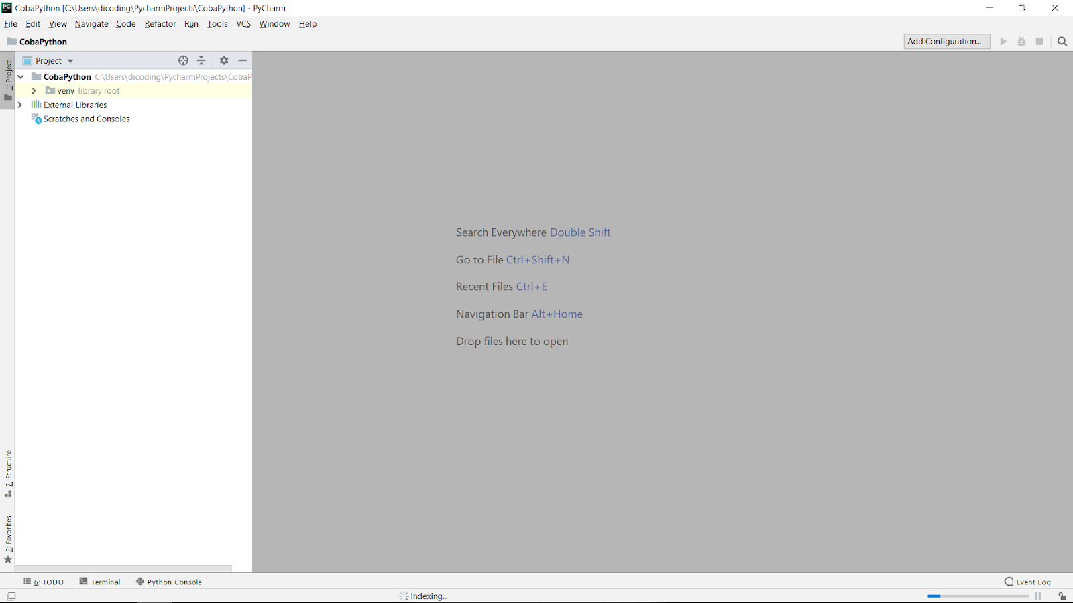Open the Code menu

coord(125,24)
